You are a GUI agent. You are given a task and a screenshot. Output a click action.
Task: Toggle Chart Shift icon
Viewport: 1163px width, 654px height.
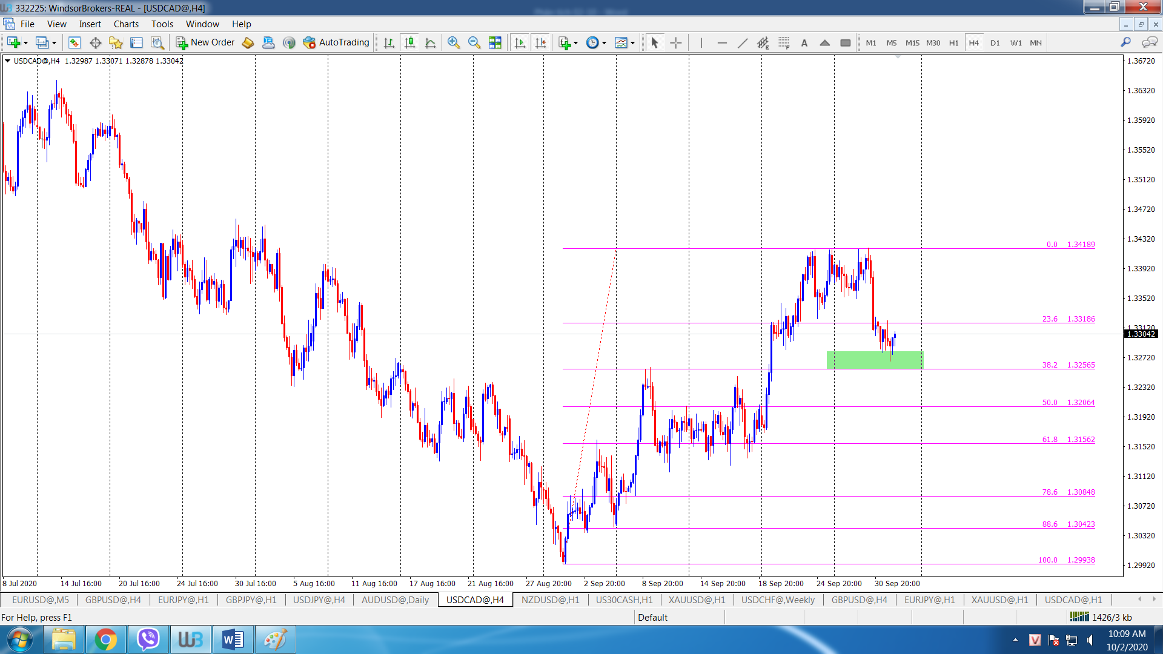540,42
